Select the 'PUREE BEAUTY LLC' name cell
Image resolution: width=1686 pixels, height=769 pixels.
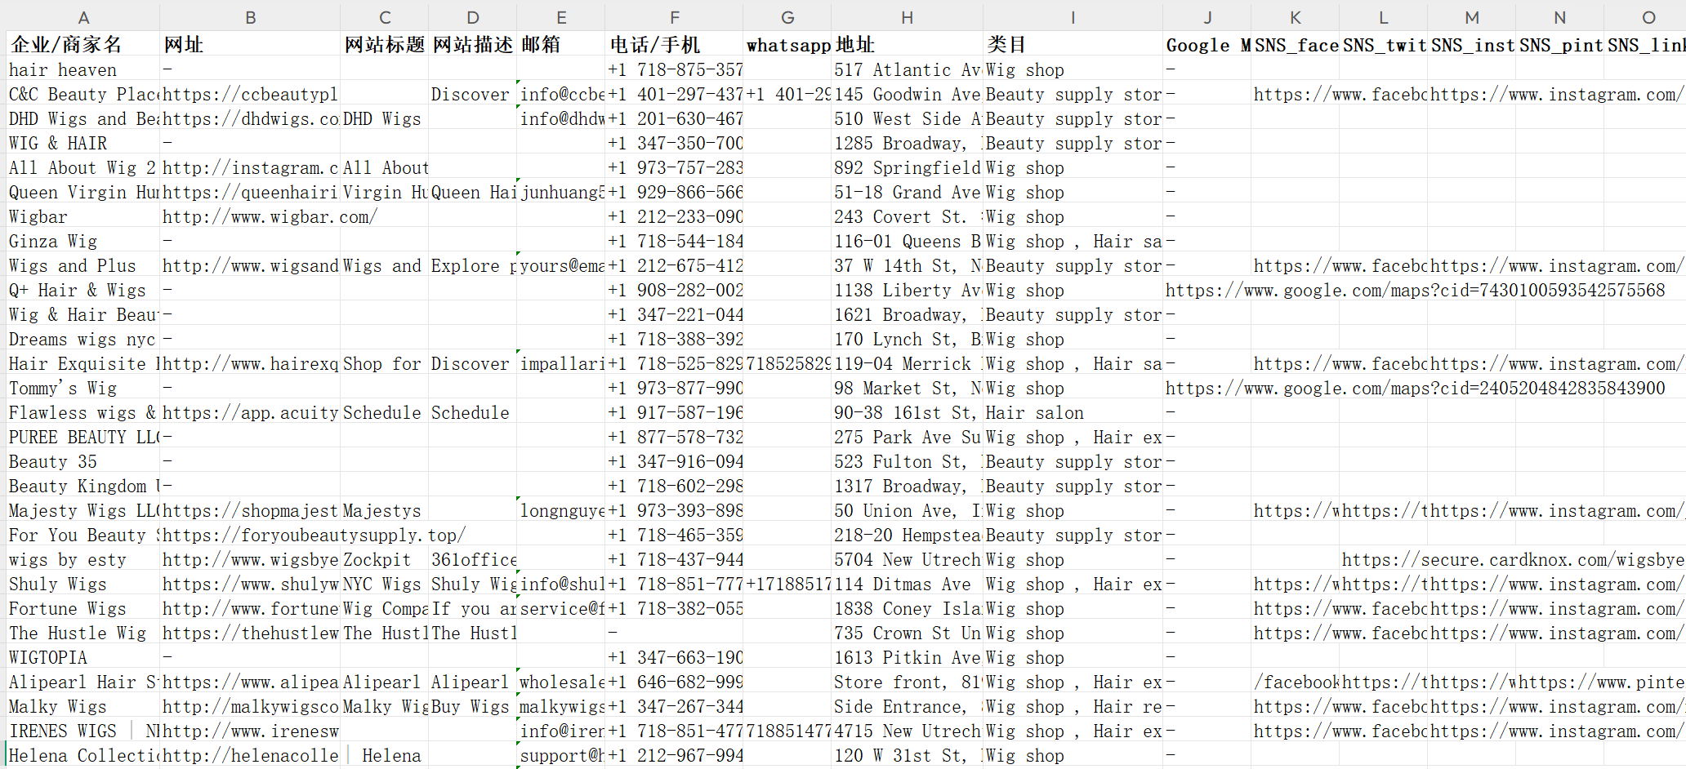[x=83, y=437]
